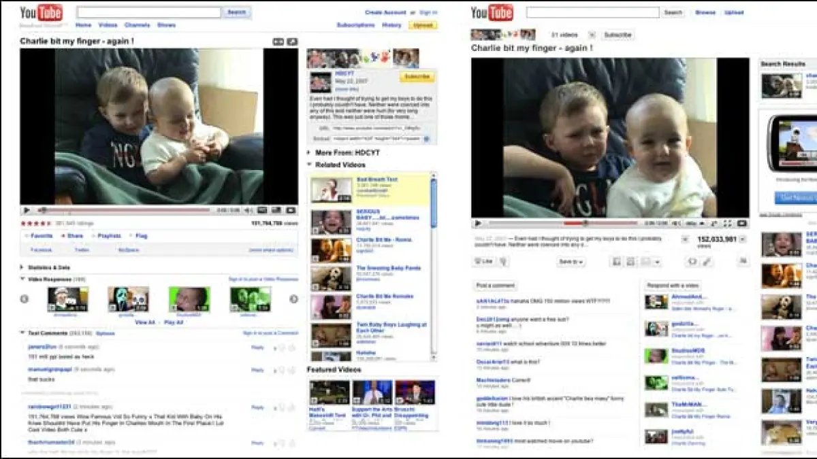Click the left layout Search button
This screenshot has width=817, height=459.
pos(236,12)
